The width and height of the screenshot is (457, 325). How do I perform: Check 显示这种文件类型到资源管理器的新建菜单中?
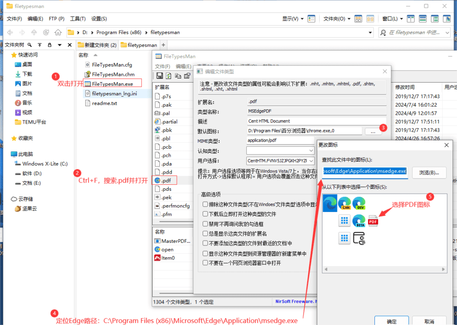(205, 254)
